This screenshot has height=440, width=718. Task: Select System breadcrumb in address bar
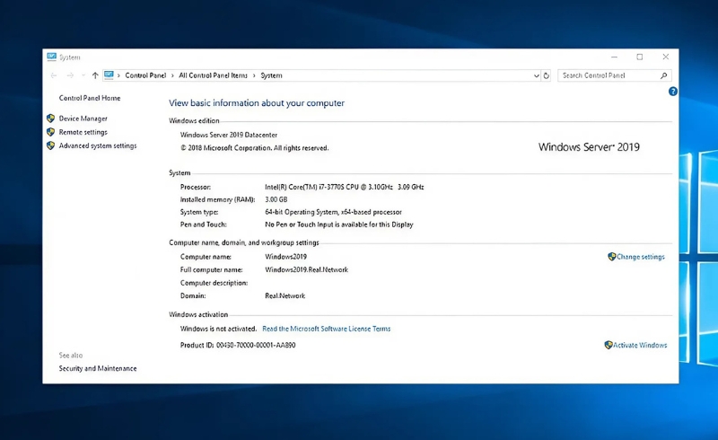[272, 75]
